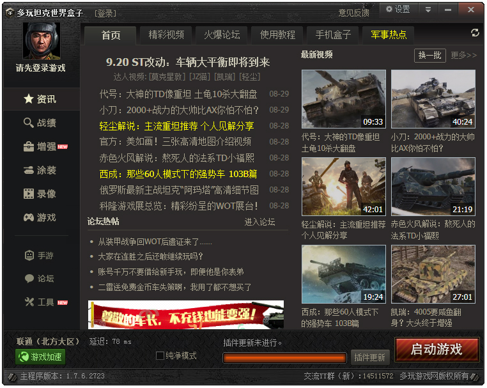Open the 资讯 star icon section

click(x=29, y=99)
